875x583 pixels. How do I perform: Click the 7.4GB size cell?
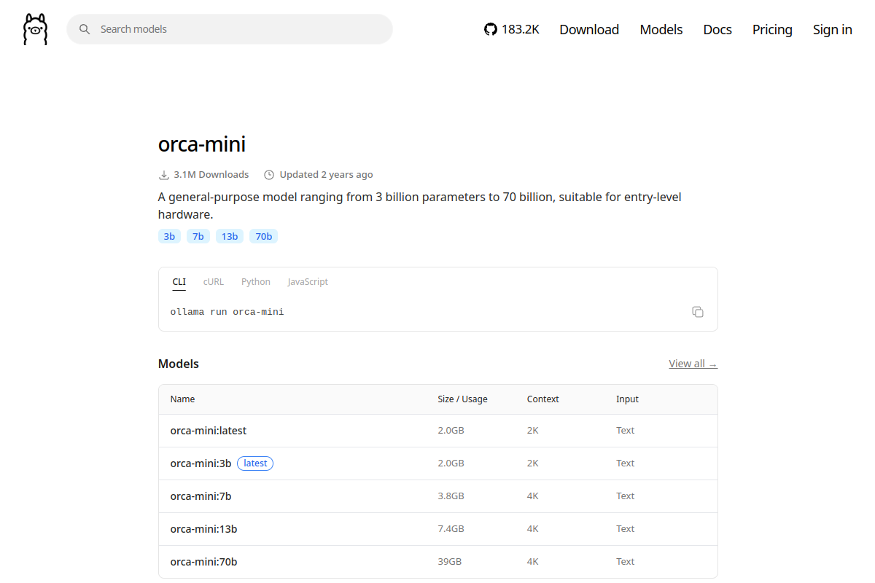click(x=451, y=529)
